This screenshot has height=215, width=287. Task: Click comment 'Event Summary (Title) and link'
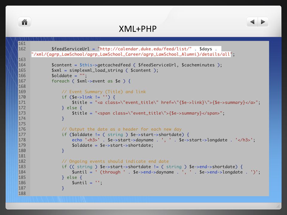pyautogui.click(x=104, y=92)
